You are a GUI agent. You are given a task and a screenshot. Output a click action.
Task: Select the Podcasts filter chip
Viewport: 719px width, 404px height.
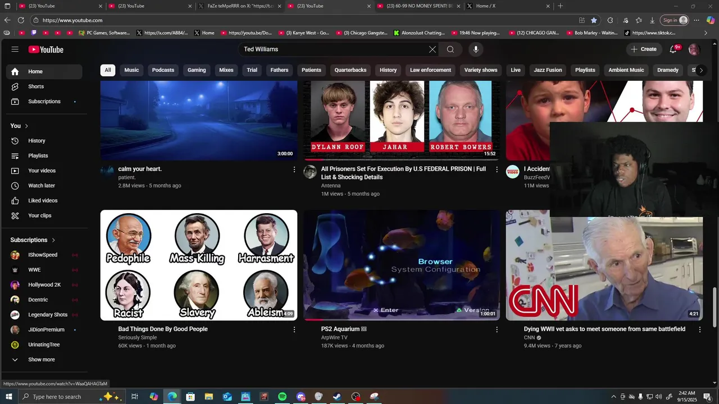coord(163,70)
